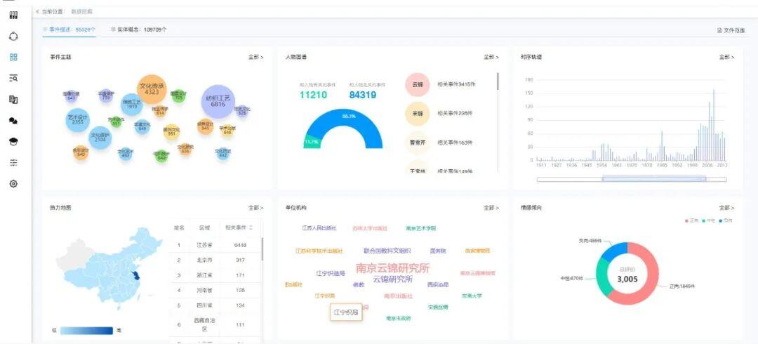Select the dashboard grid icon in sidebar

click(13, 58)
